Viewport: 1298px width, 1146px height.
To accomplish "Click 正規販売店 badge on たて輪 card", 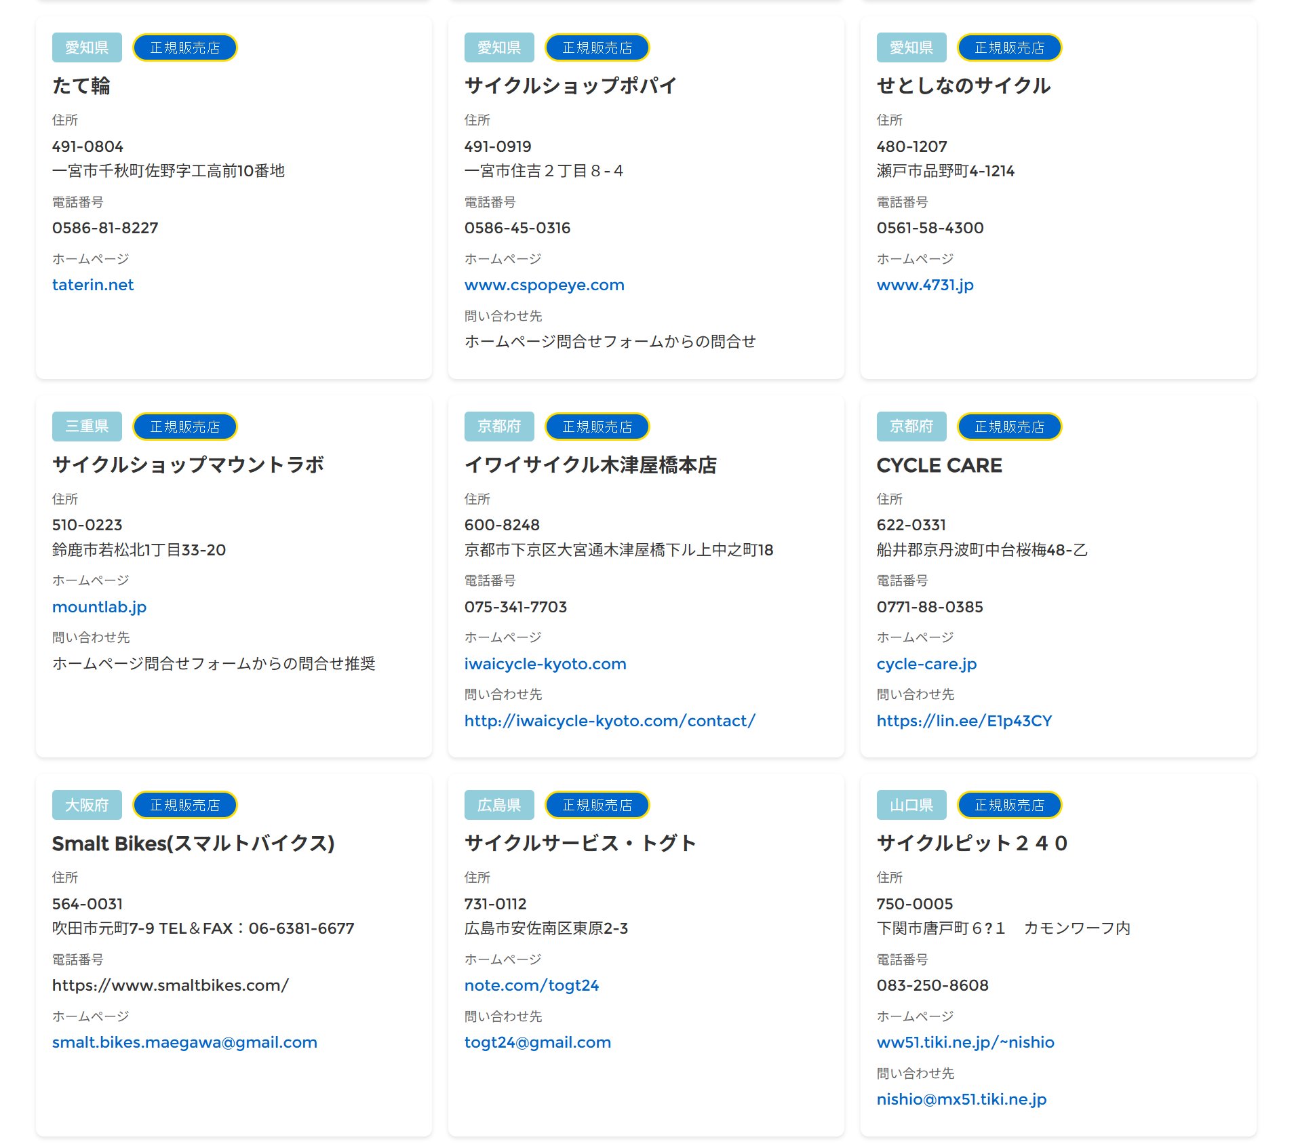I will click(x=185, y=47).
